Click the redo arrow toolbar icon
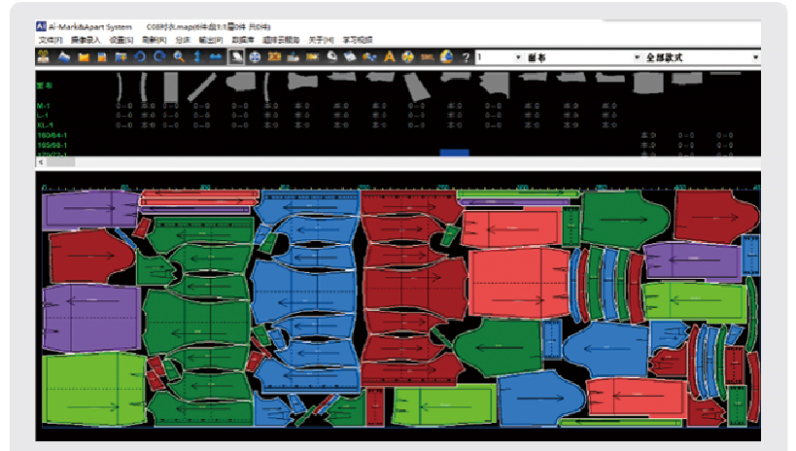The width and height of the screenshot is (796, 451). pos(158,57)
